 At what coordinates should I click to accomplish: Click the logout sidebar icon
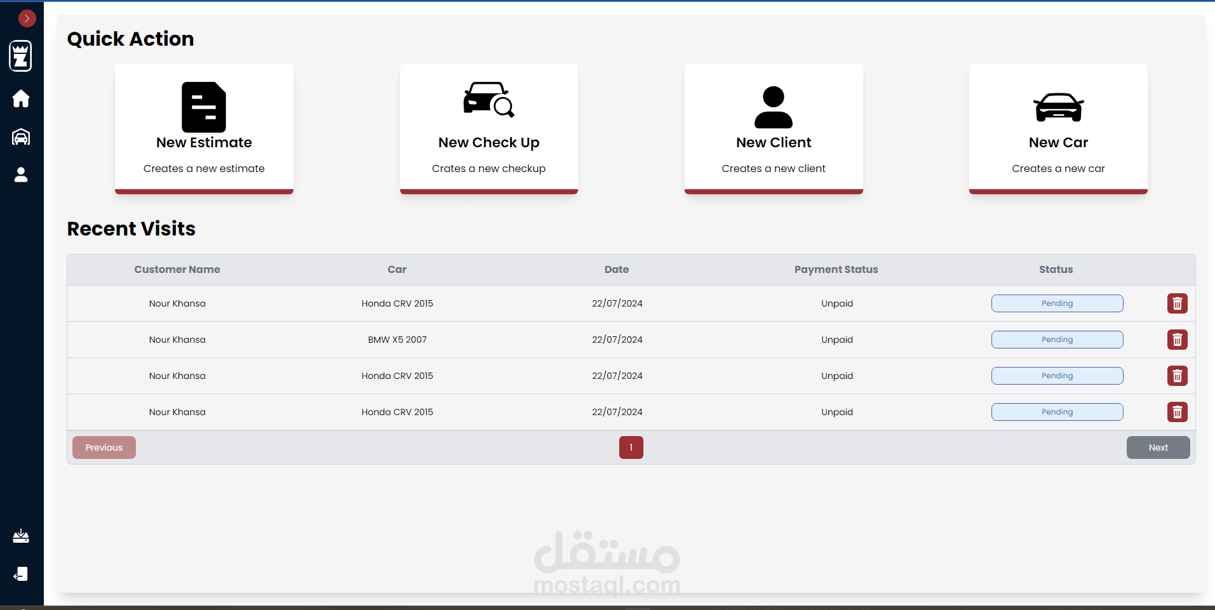point(21,574)
